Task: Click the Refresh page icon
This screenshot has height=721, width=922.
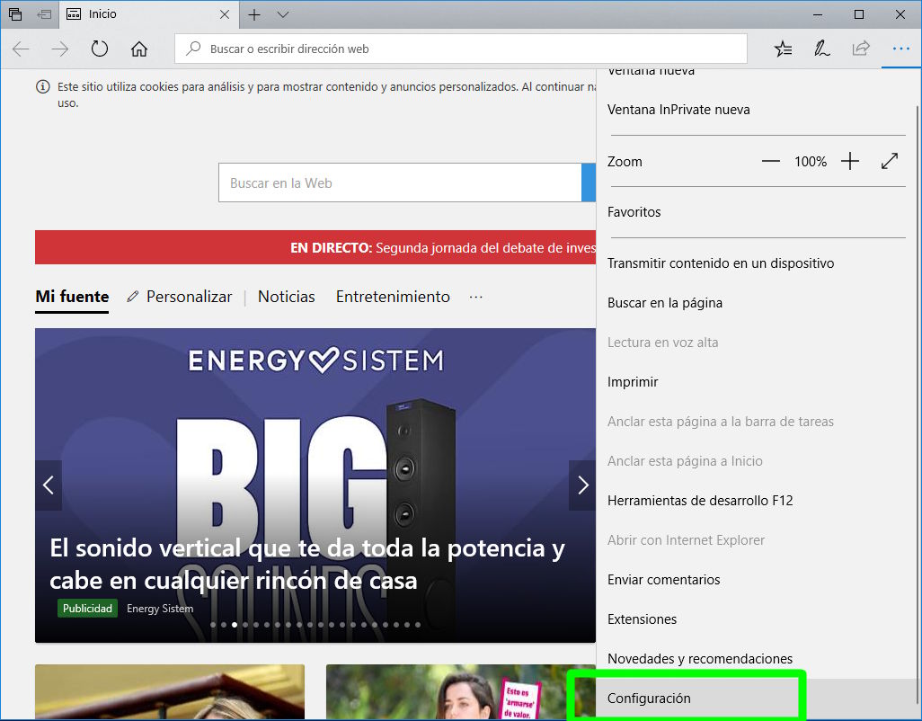Action: tap(100, 49)
